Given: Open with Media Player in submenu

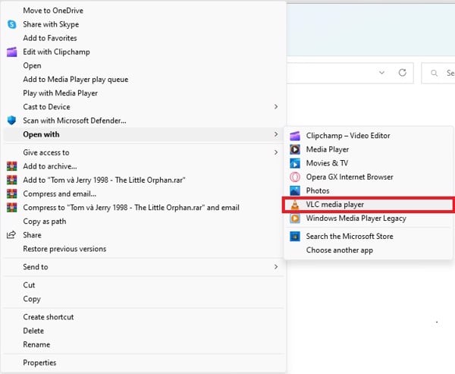Looking at the screenshot, I should click(328, 149).
